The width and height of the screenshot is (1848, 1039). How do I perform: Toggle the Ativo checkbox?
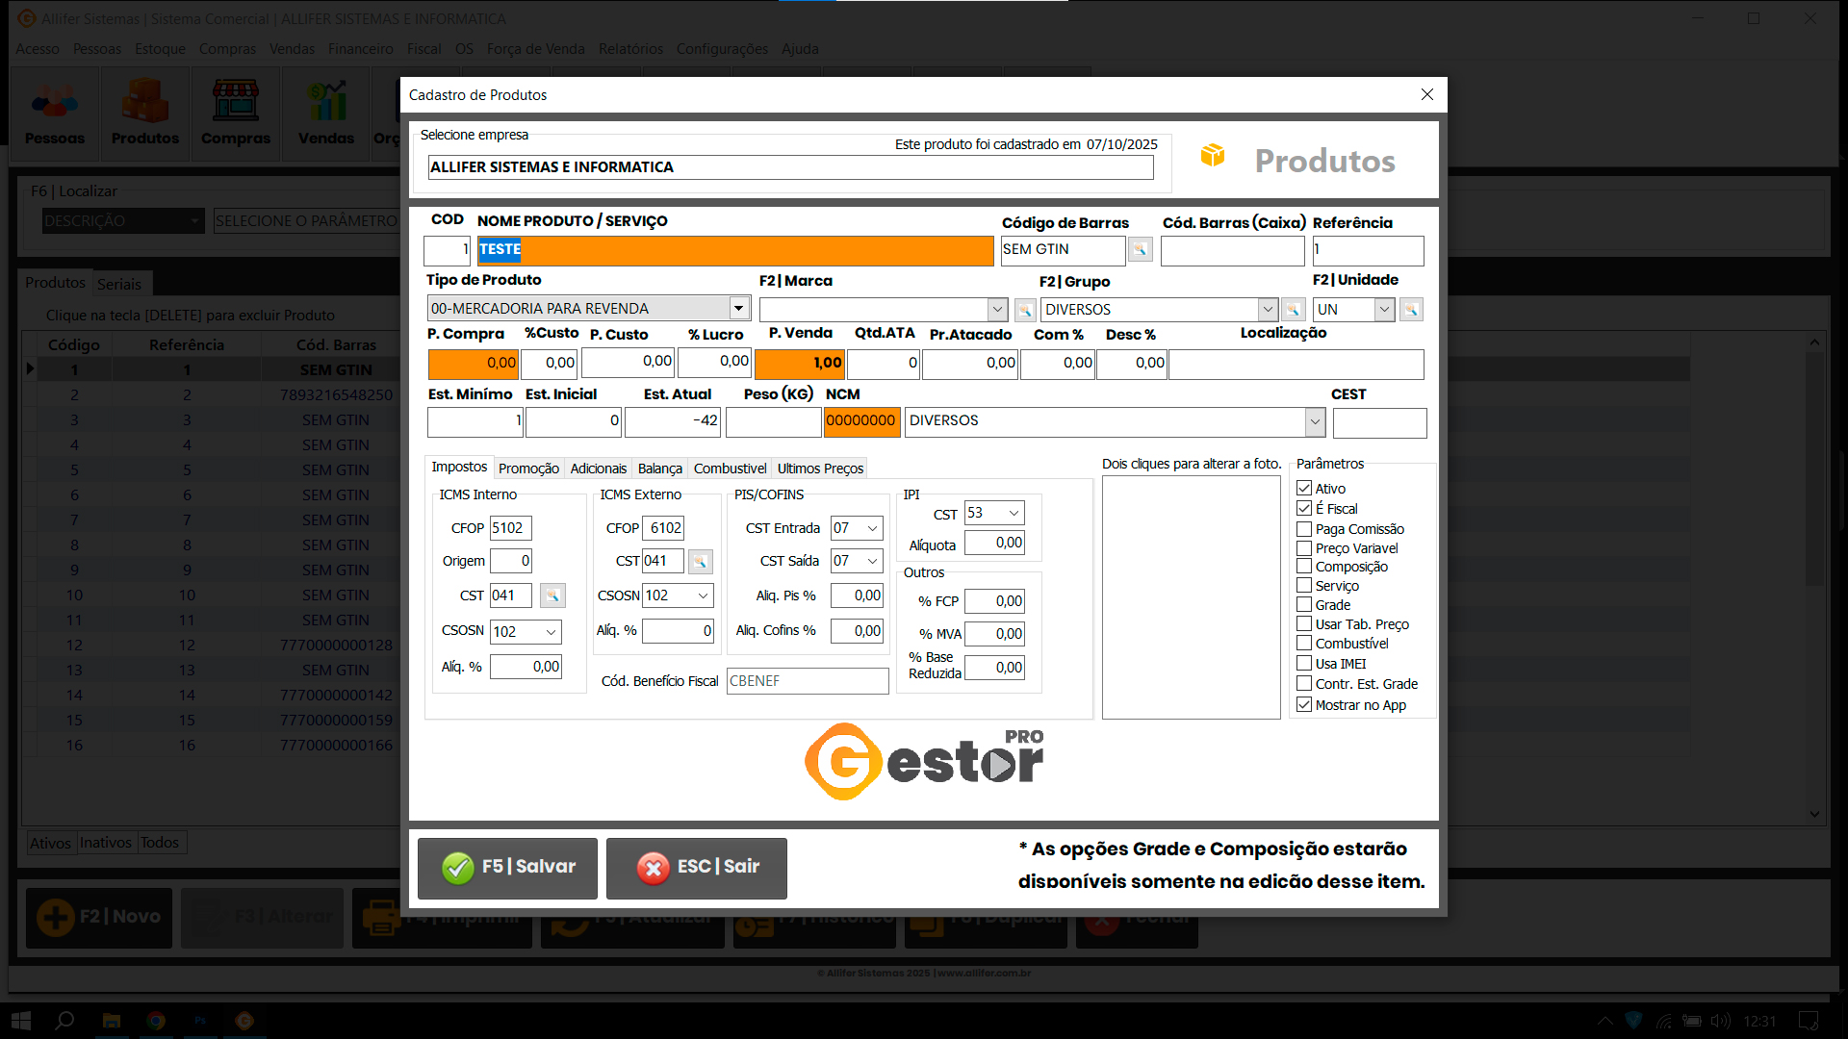(x=1304, y=489)
